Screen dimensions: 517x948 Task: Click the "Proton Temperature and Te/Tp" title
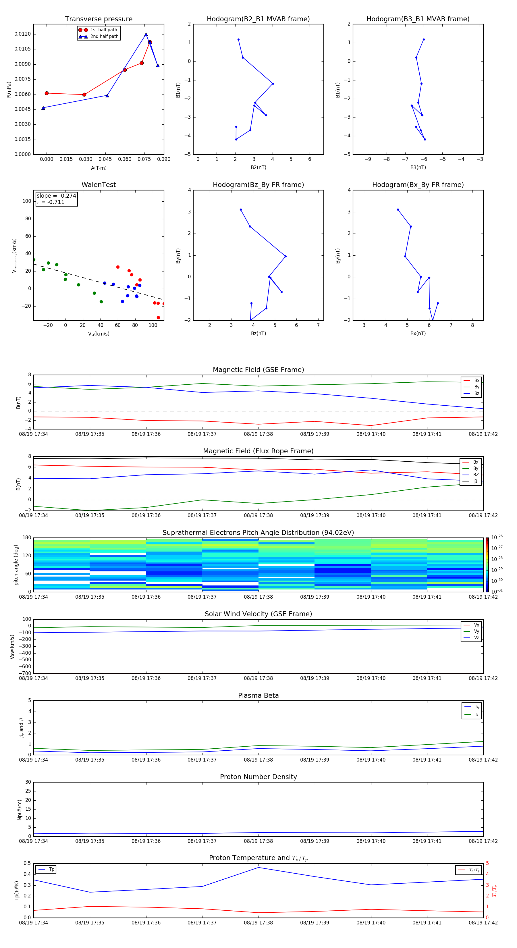click(x=258, y=858)
